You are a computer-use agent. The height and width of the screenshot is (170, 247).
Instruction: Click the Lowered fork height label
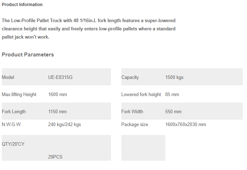[x=141, y=95]
